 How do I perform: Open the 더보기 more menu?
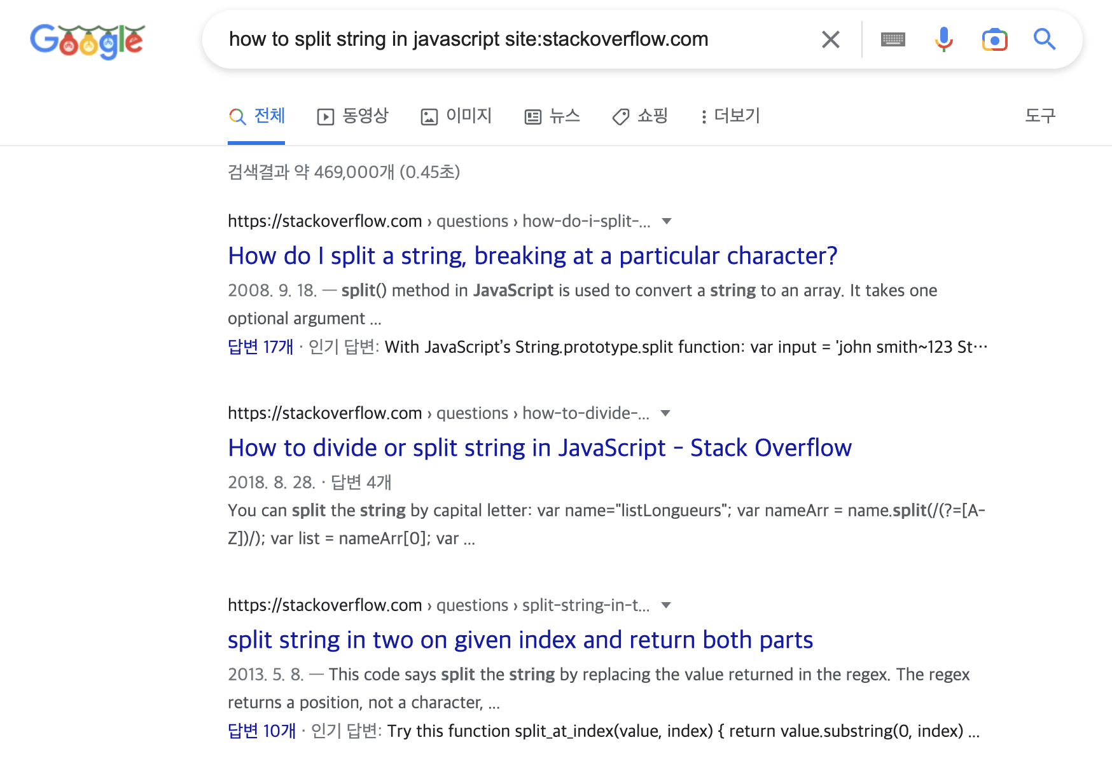[730, 116]
